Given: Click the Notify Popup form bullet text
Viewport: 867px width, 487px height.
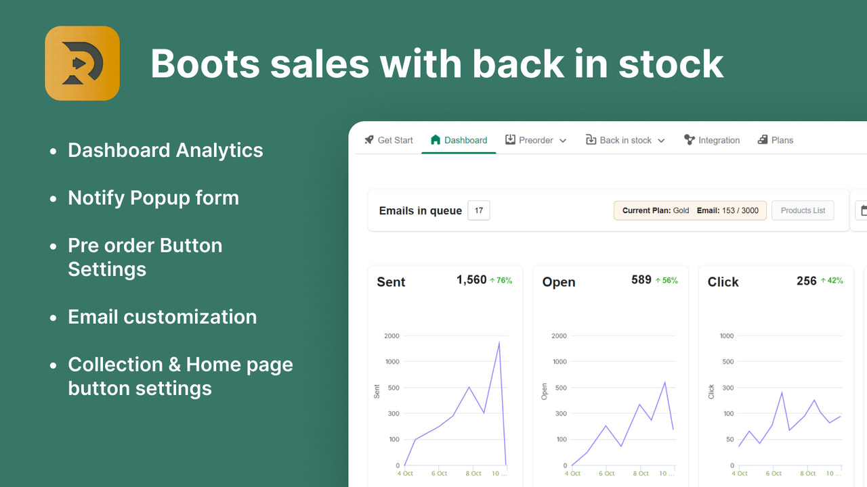Looking at the screenshot, I should (153, 198).
